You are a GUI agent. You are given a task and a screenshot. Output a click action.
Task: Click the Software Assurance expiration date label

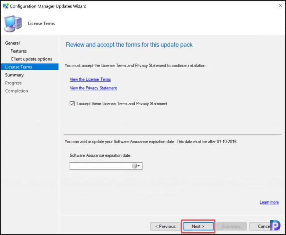pyautogui.click(x=101, y=156)
